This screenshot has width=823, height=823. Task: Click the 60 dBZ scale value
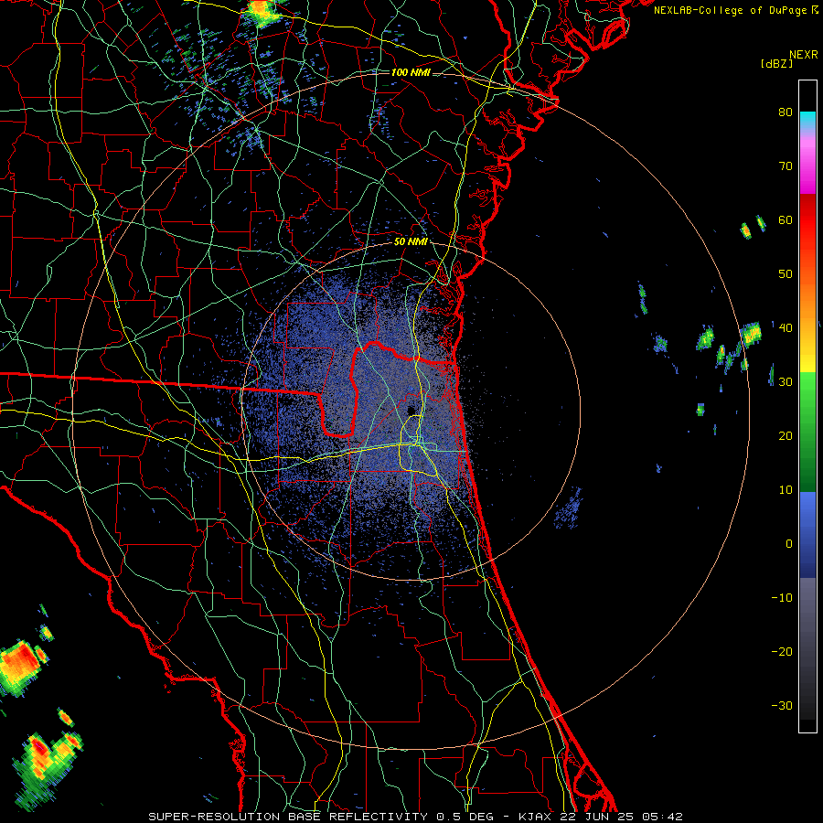(x=786, y=219)
